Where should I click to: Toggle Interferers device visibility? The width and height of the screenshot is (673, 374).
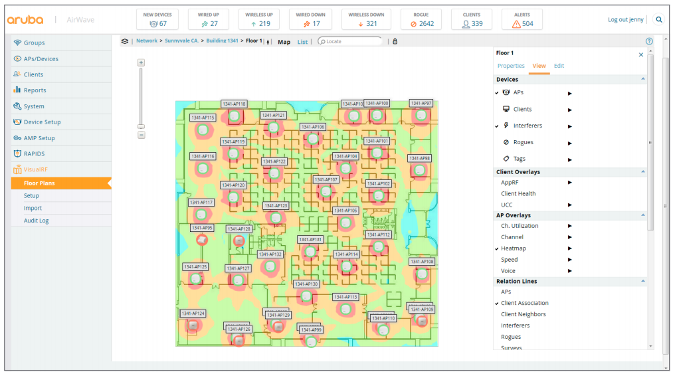click(x=528, y=126)
